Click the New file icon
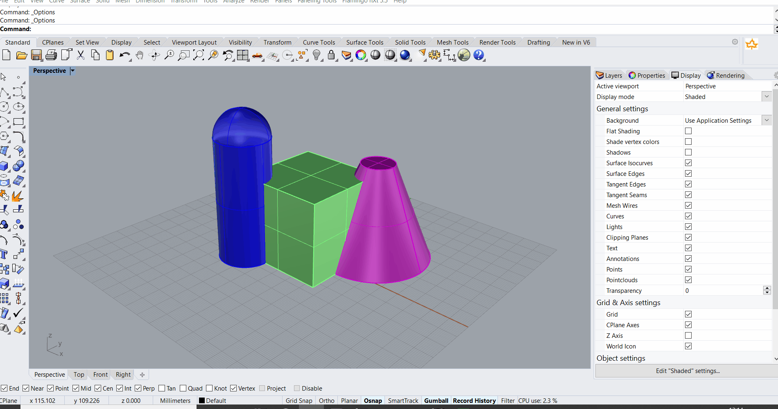Screen dimensions: 778x409 [x=6, y=55]
